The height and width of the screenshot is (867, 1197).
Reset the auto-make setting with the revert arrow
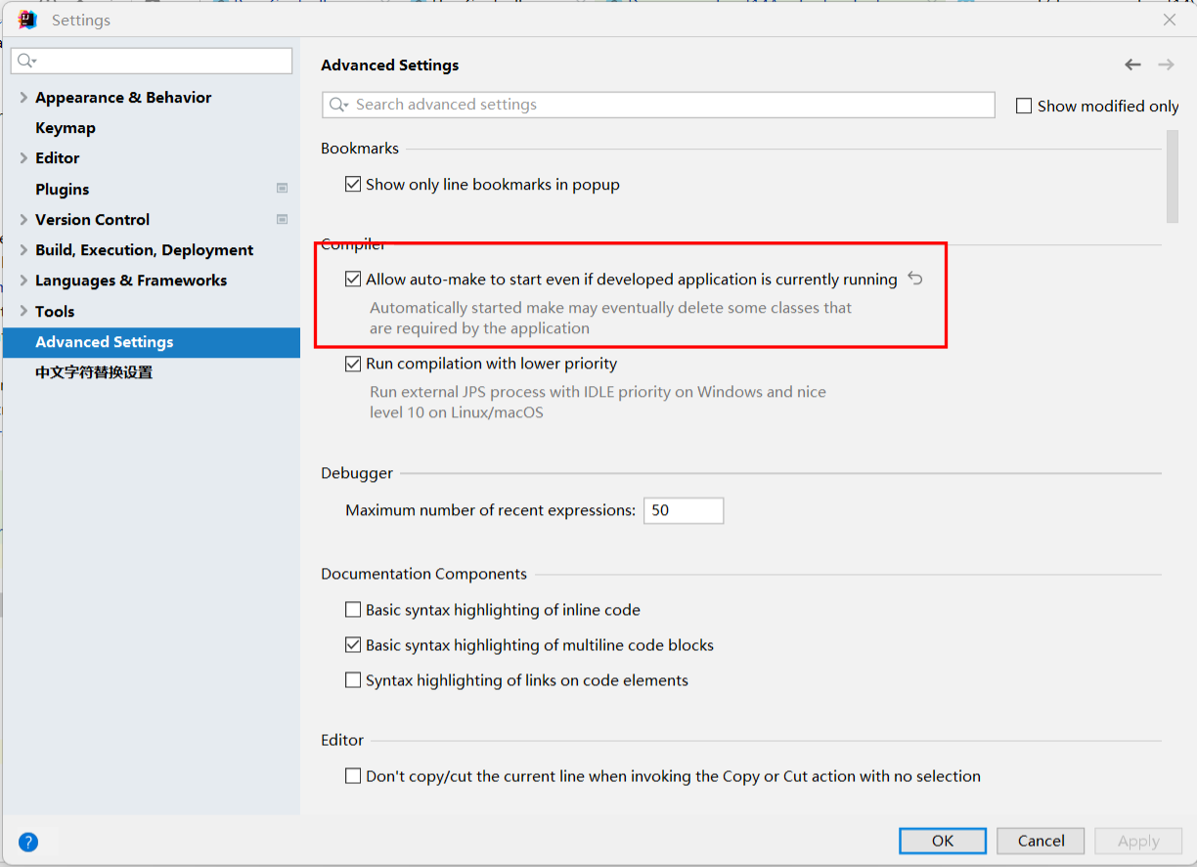(x=915, y=279)
